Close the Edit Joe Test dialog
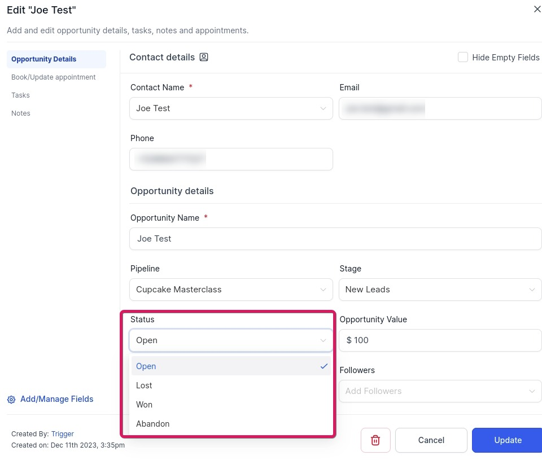This screenshot has width=542, height=460. [537, 10]
